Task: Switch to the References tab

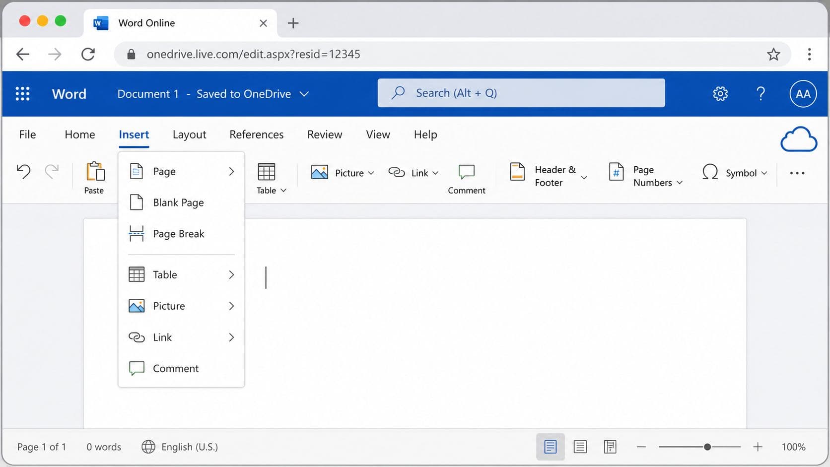Action: coord(257,134)
